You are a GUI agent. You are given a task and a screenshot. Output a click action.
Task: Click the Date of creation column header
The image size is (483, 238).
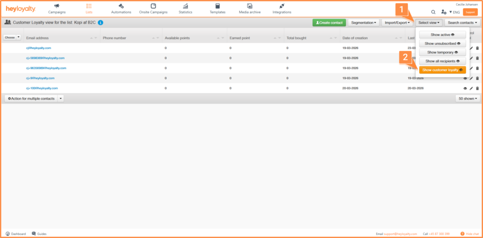coord(355,38)
